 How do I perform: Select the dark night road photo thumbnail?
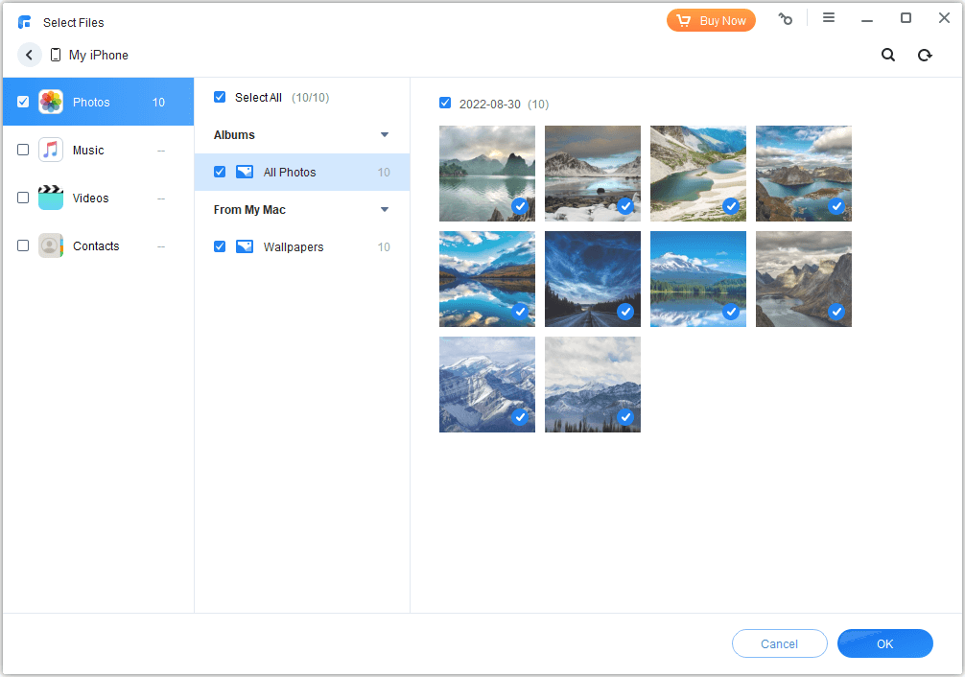[592, 279]
